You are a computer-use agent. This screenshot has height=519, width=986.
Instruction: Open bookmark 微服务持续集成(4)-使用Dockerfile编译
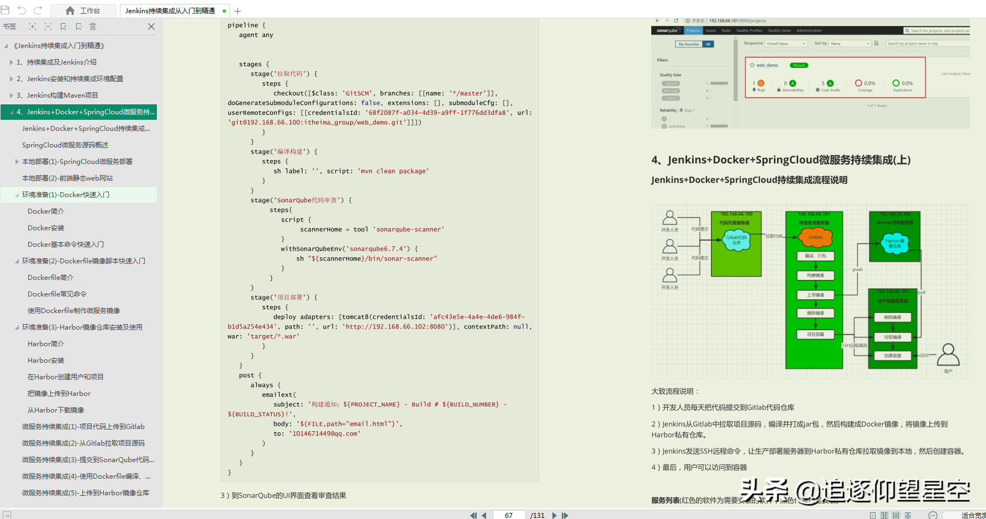pyautogui.click(x=86, y=476)
